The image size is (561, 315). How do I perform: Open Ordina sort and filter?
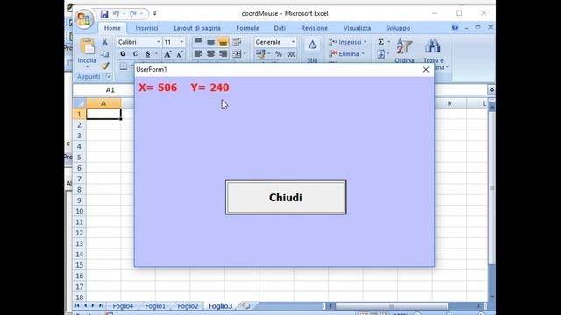tap(404, 51)
